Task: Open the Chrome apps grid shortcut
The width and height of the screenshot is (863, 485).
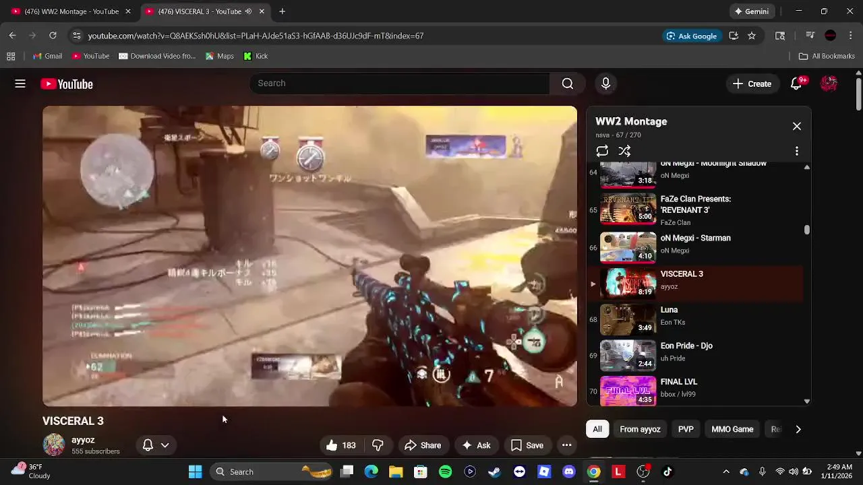Action: click(11, 56)
